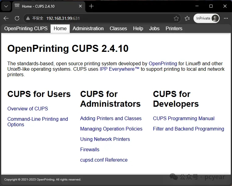
Task: Click the address bar URL 192.168.31.99:631
Action: click(63, 18)
